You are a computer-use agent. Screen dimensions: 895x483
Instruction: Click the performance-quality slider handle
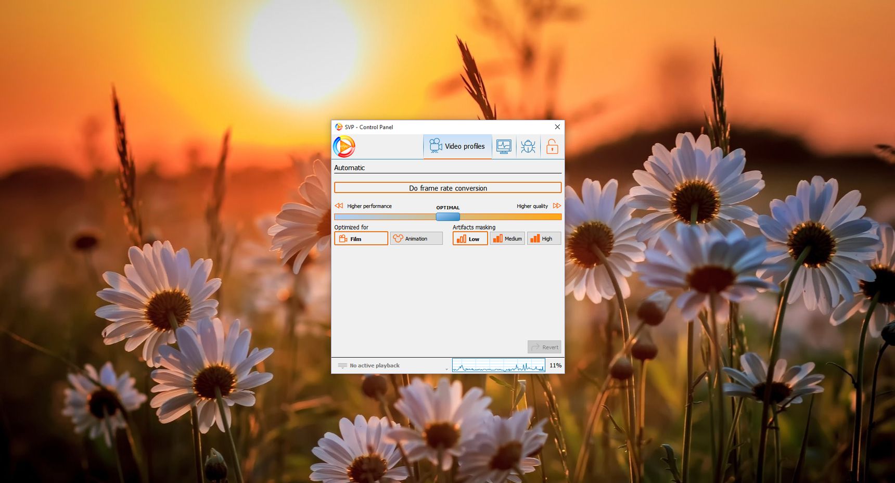448,217
